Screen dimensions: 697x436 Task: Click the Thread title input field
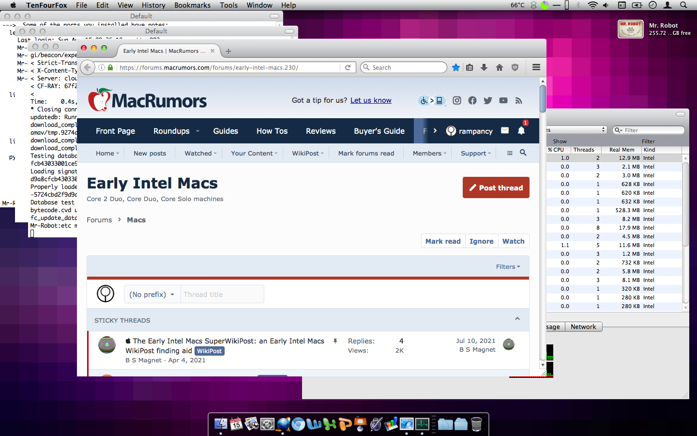click(222, 294)
